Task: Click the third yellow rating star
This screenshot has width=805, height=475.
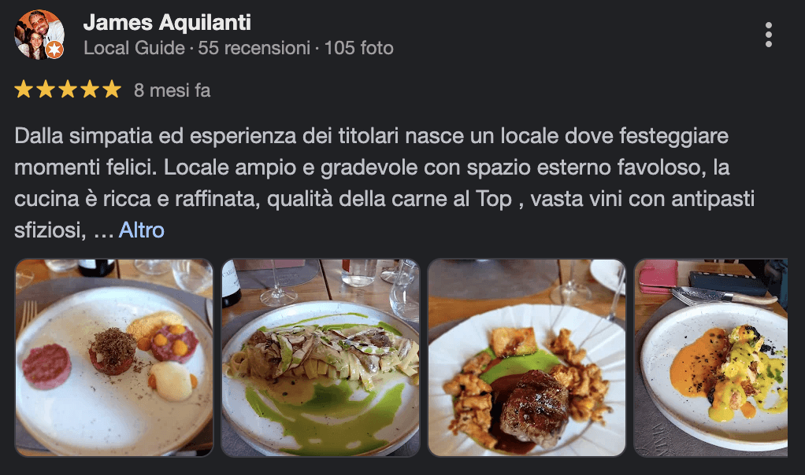Action: [68, 90]
